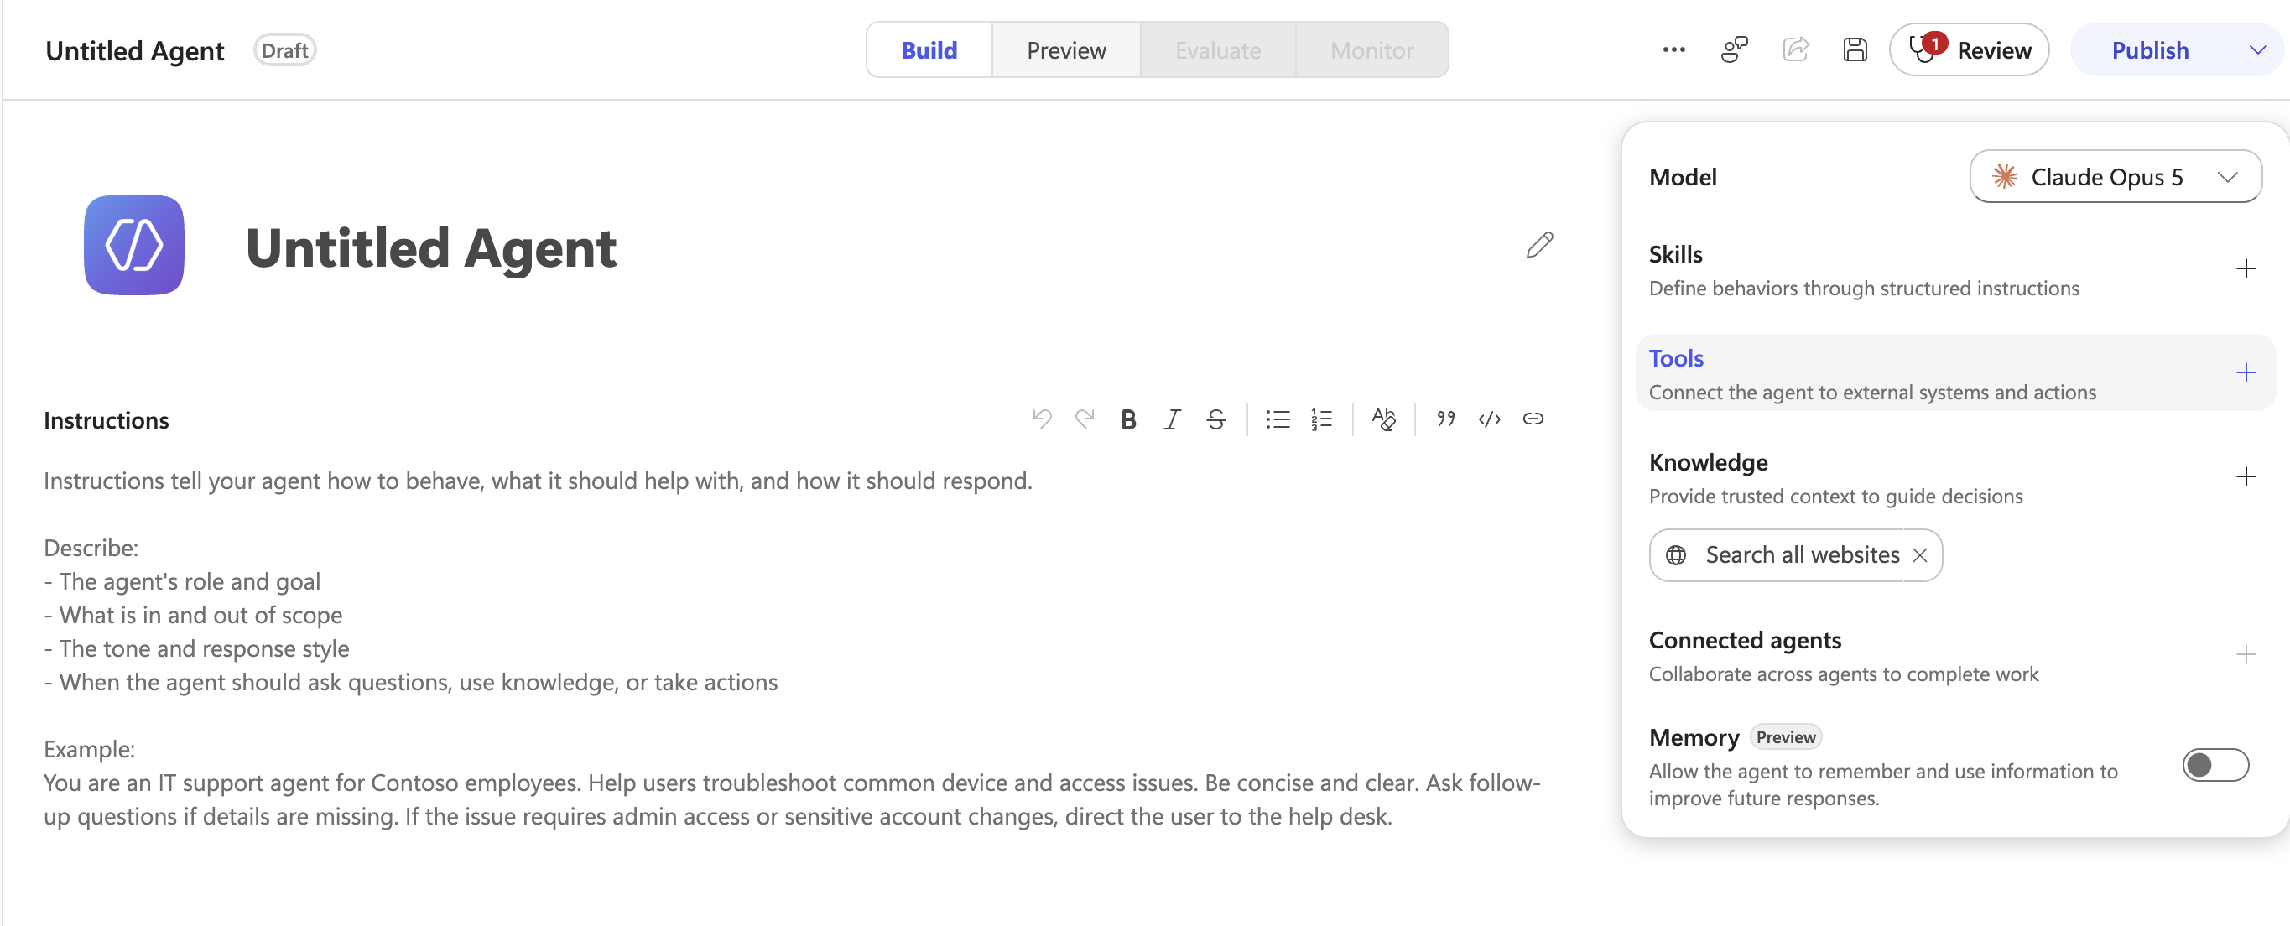Viewport: 2290px width, 926px height.
Task: Open the Tools section heading
Action: (x=1676, y=358)
